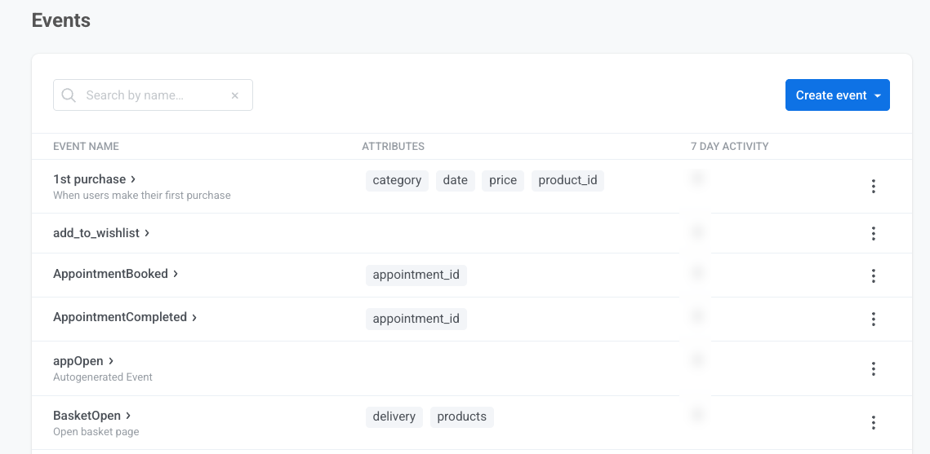Open the three-dot menu for 1st purchase
This screenshot has height=454, width=930.
873,187
